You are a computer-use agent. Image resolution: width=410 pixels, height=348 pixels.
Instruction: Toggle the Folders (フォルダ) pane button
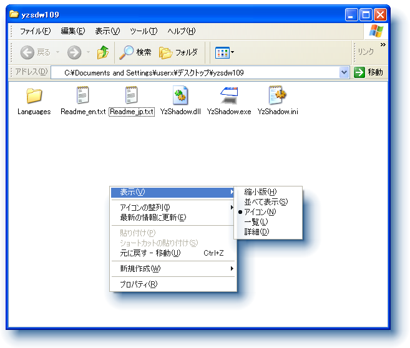point(178,52)
